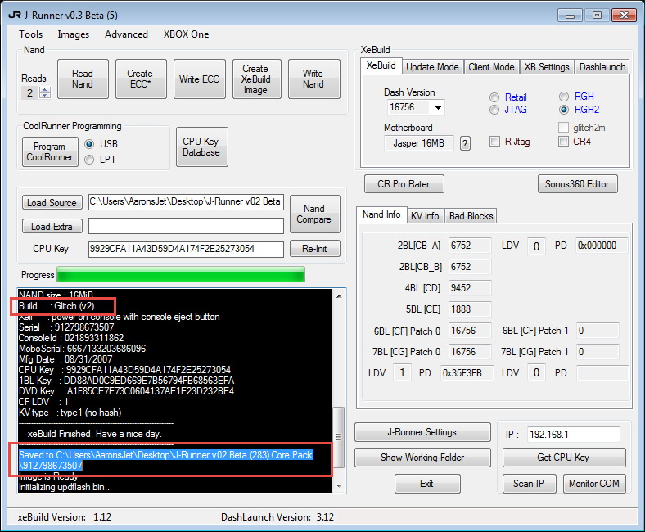
Task: Click the question mark help button beside Motherboard
Action: (x=465, y=143)
